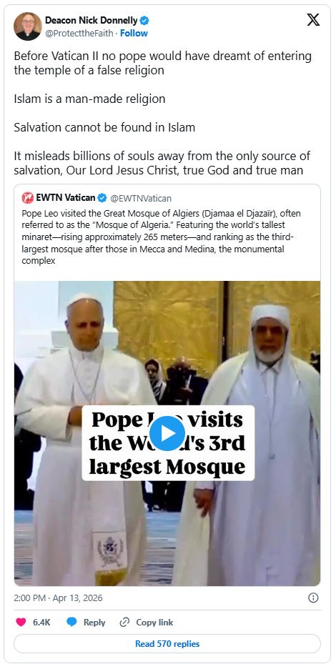Image resolution: width=336 pixels, height=669 pixels.
Task: Click EWTN Vatican's verified badge
Action: click(x=102, y=197)
